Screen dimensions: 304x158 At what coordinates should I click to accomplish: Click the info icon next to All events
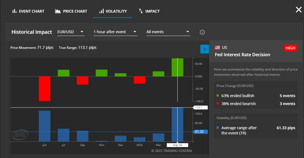(x=202, y=32)
